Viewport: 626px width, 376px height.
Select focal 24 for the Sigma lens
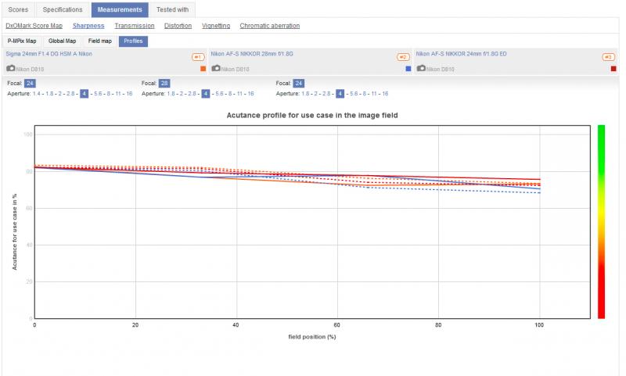30,84
